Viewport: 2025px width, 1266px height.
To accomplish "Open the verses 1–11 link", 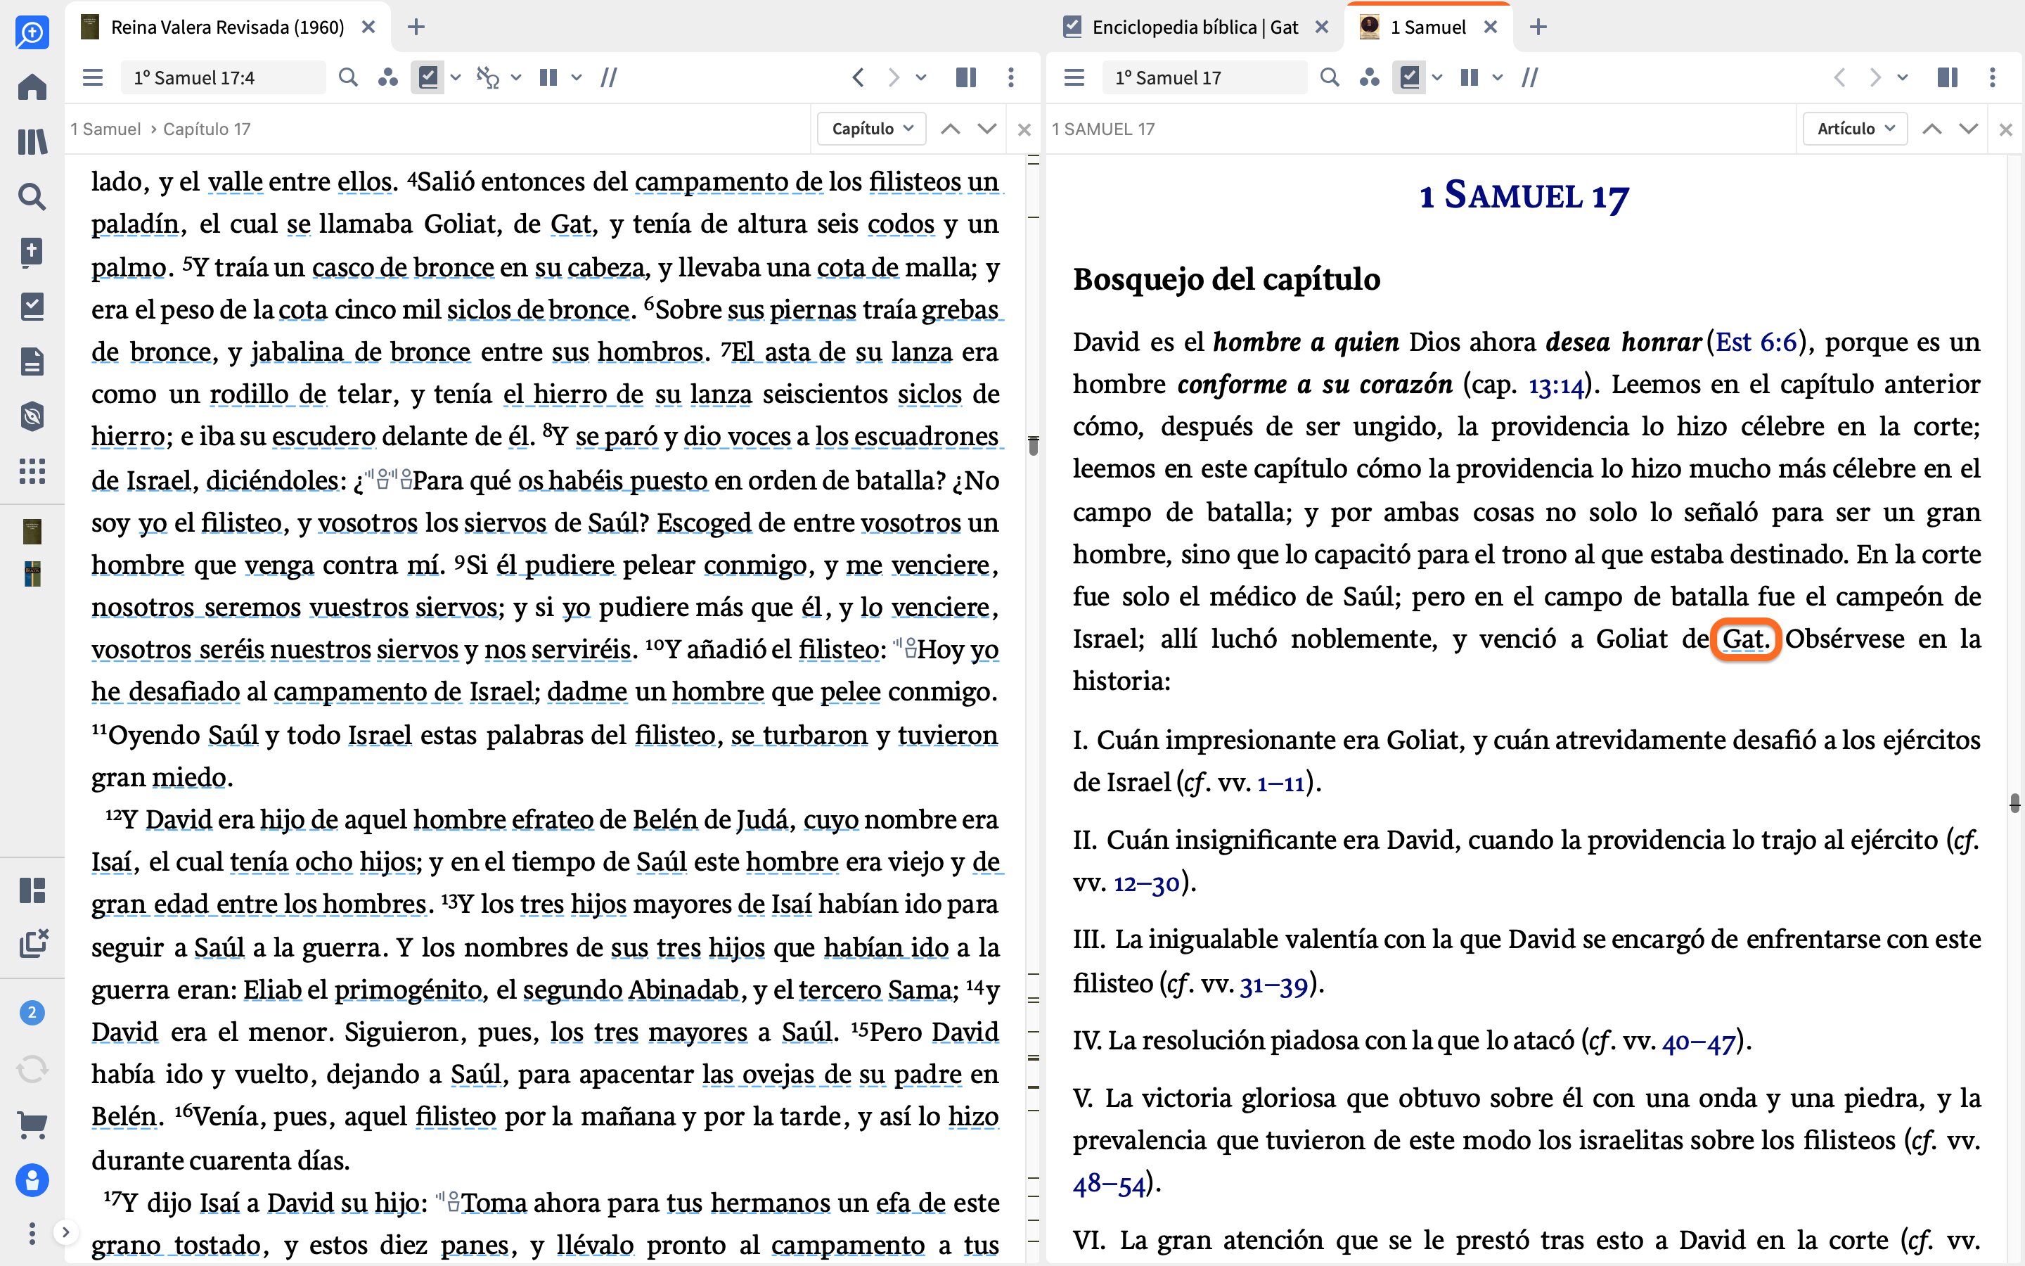I will (x=1280, y=784).
